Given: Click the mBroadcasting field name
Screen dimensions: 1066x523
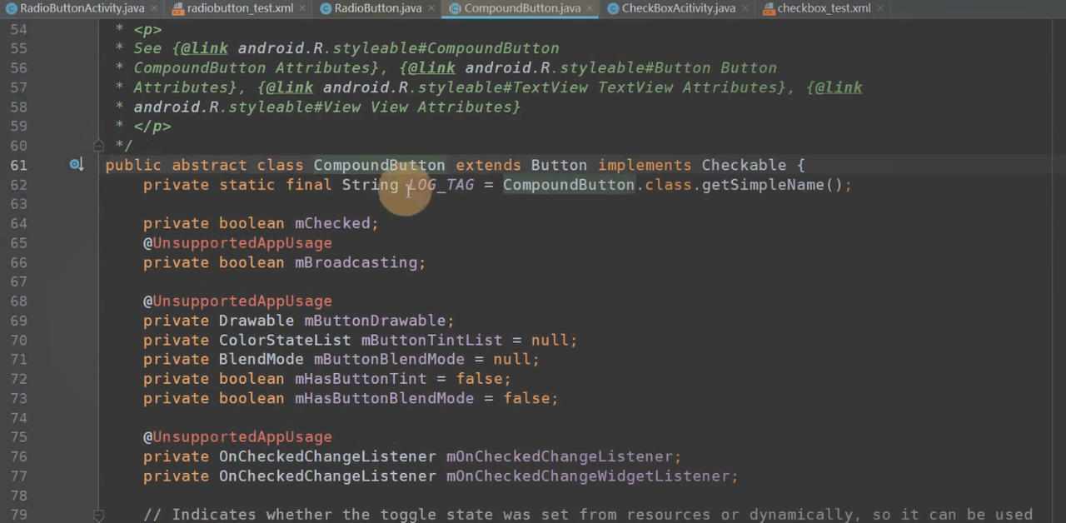Looking at the screenshot, I should tap(356, 262).
